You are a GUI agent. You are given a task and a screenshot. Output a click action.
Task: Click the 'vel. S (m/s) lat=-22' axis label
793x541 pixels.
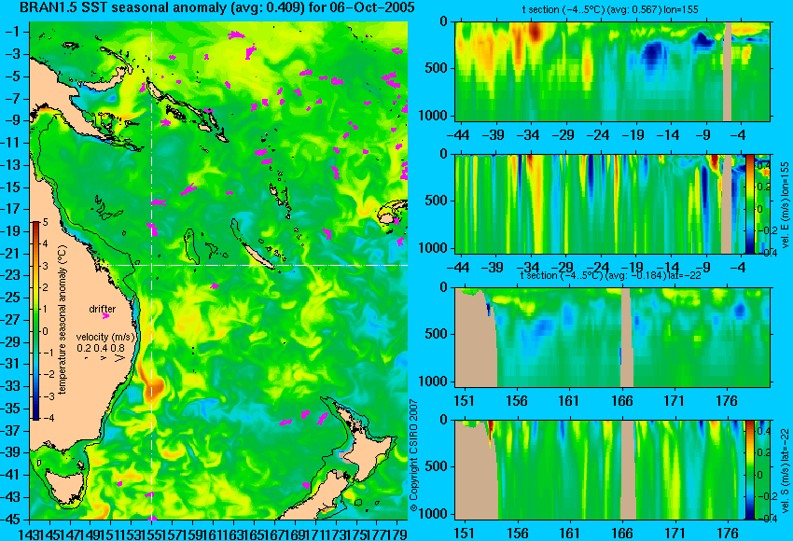point(786,470)
